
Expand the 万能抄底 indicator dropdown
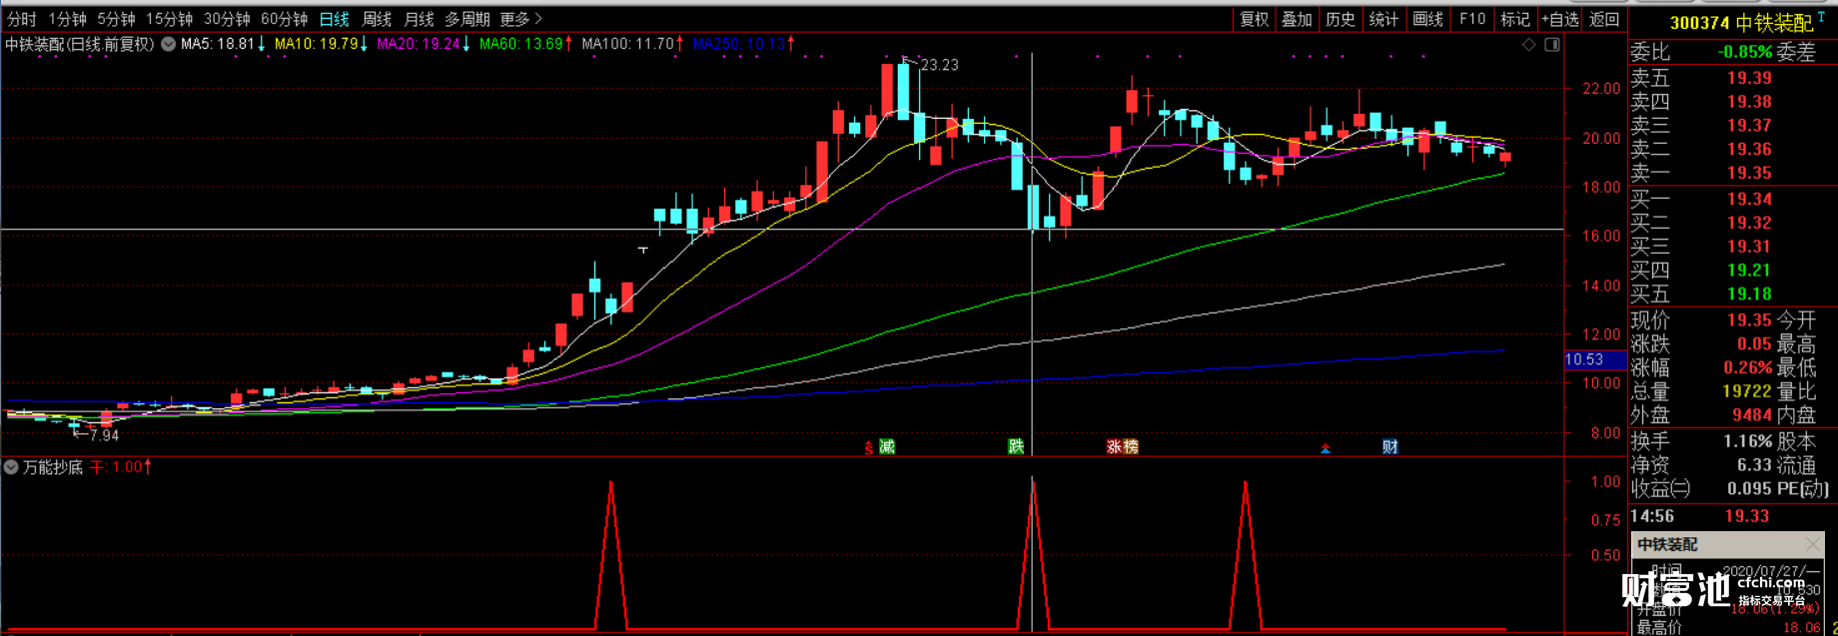(11, 467)
